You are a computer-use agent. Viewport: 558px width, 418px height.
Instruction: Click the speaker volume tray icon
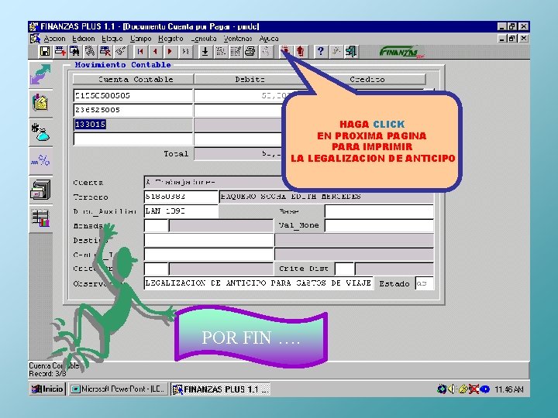coord(452,389)
